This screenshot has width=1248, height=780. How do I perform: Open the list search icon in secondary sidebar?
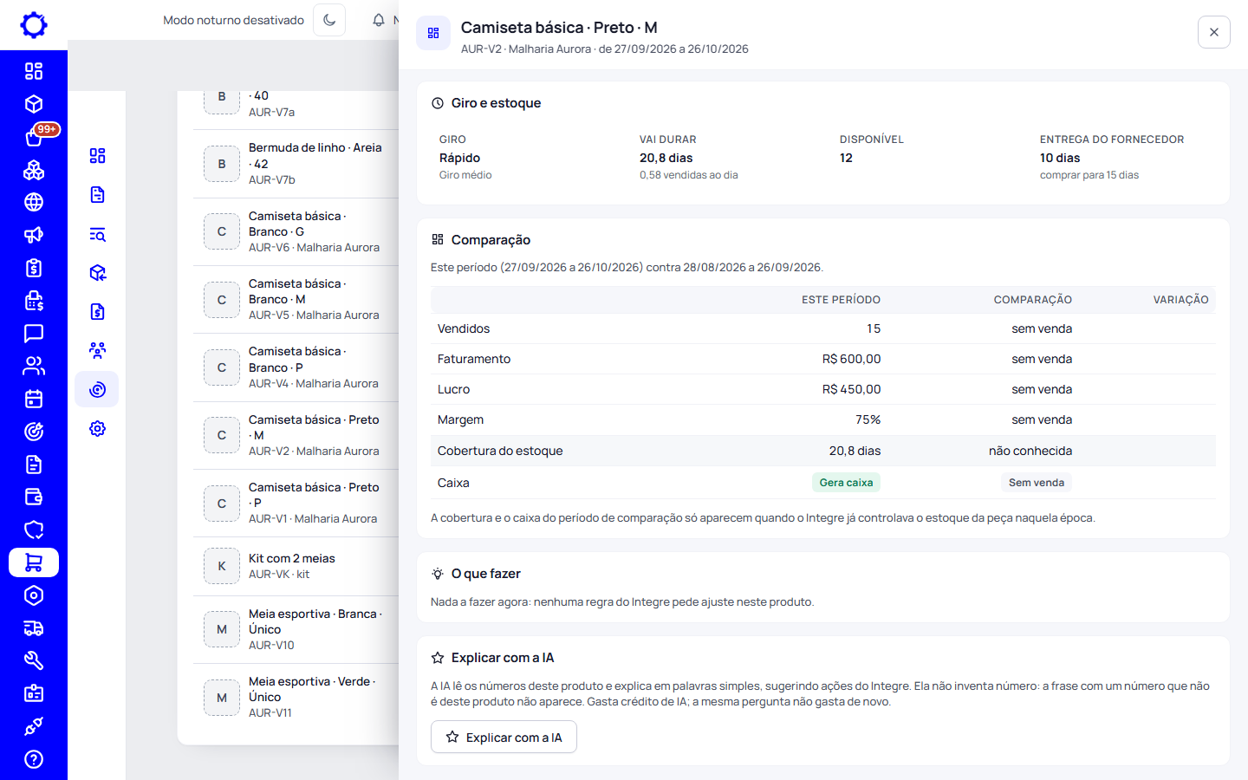point(98,234)
